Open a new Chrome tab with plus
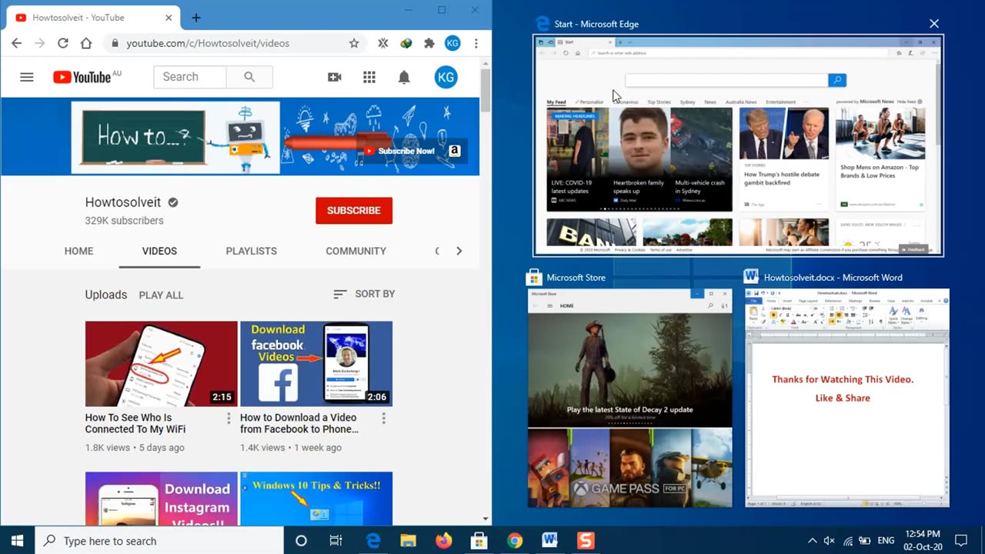Screen dimensions: 985x554 pyautogui.click(x=195, y=18)
